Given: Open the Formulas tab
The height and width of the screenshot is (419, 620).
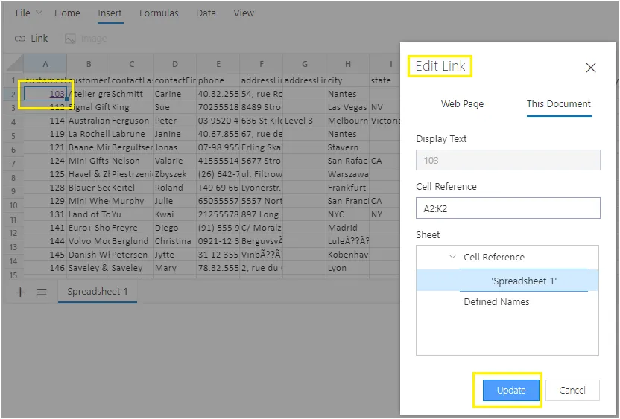Looking at the screenshot, I should click(159, 13).
